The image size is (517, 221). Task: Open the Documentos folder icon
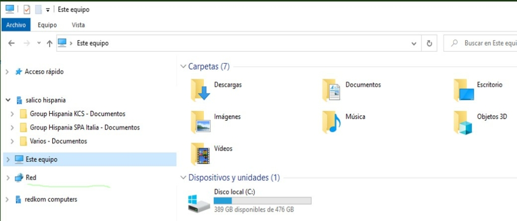coord(331,90)
